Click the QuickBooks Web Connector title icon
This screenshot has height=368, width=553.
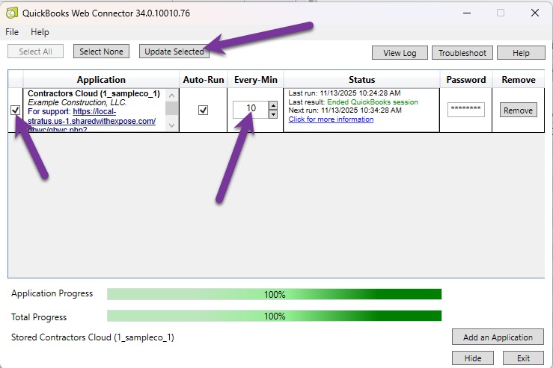coord(12,13)
